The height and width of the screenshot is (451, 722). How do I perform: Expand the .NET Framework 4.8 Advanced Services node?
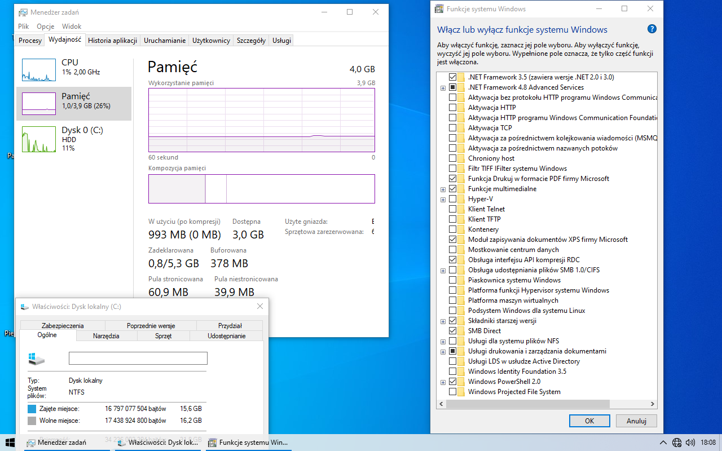(443, 87)
